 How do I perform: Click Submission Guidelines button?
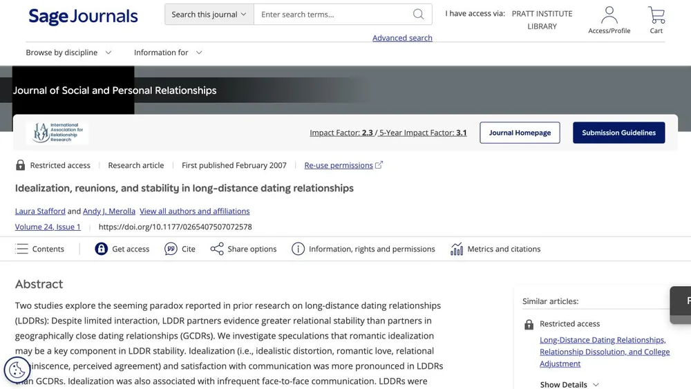tap(618, 133)
